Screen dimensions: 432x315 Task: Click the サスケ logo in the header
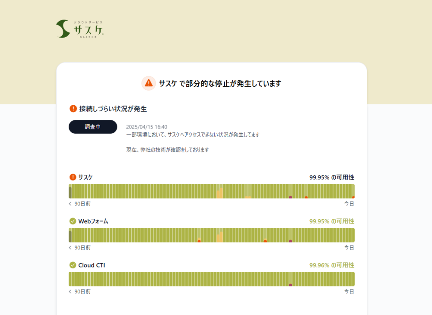click(80, 29)
